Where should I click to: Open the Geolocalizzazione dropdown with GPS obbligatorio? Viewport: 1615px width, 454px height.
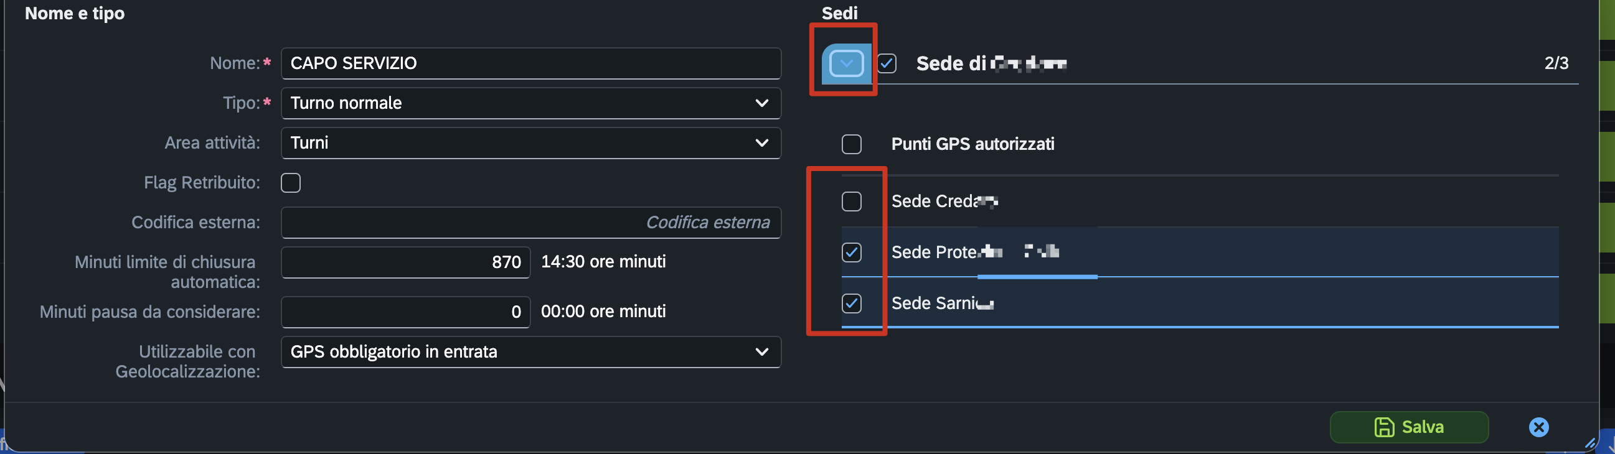tap(531, 352)
